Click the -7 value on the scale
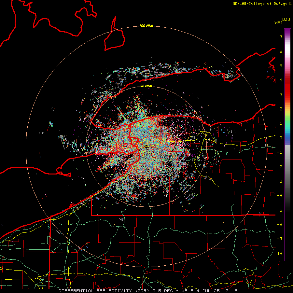 [280, 239]
